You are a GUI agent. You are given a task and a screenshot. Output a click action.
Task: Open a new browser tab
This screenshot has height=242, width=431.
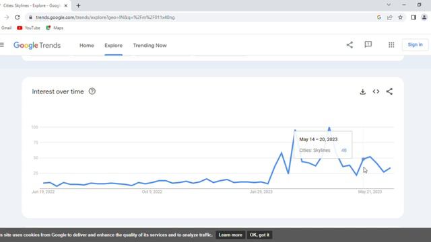coord(78,5)
